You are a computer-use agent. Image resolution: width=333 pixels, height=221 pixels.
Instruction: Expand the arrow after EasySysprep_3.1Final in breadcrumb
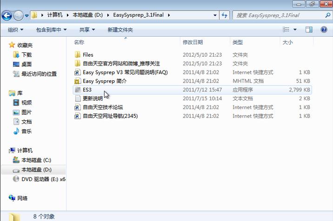pos(169,15)
